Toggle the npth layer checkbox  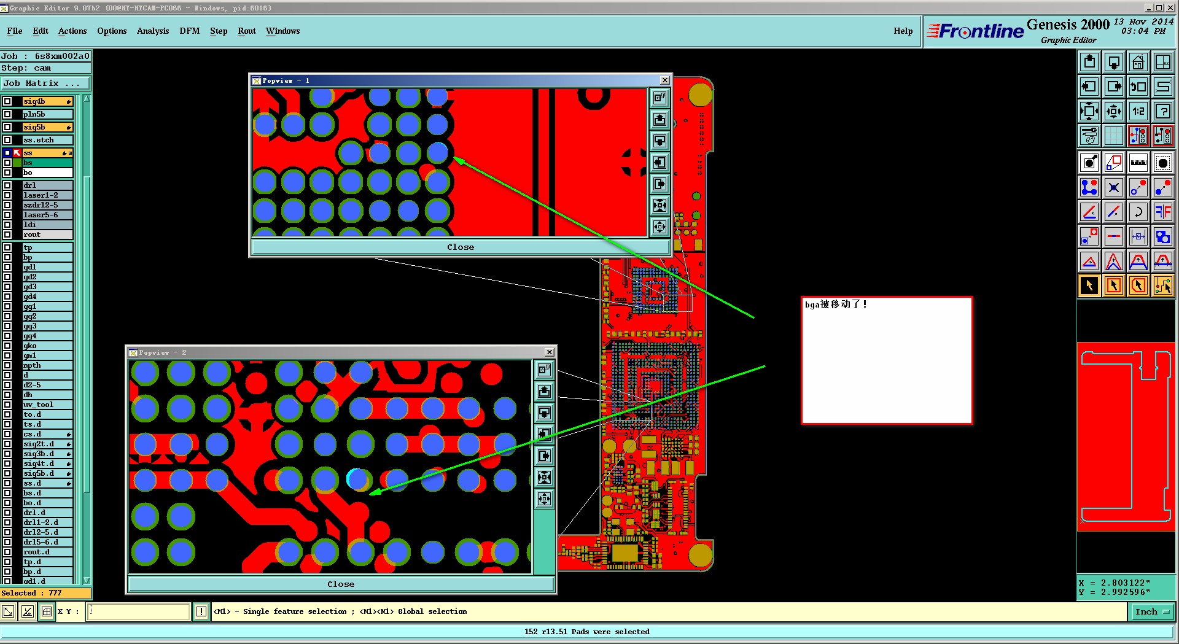pyautogui.click(x=7, y=365)
